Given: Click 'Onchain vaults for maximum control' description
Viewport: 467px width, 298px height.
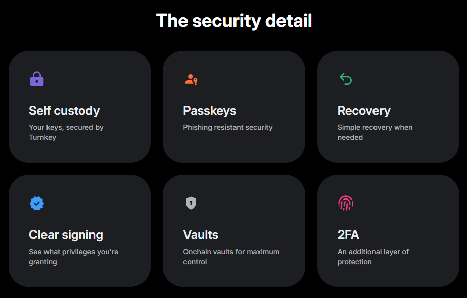Looking at the screenshot, I should tap(231, 257).
